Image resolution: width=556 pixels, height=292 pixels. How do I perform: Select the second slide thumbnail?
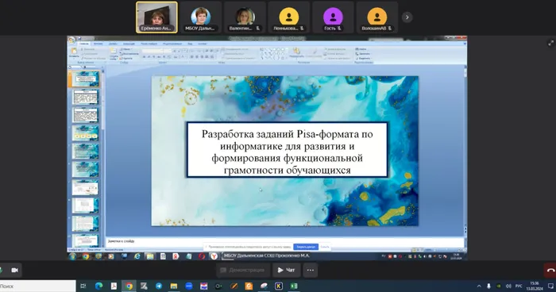(86, 97)
